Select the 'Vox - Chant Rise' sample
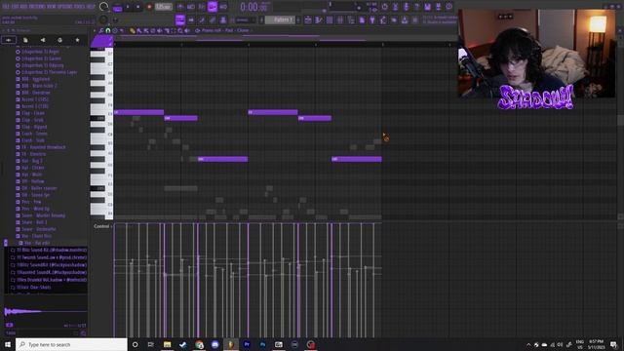The width and height of the screenshot is (624, 351). tap(37, 236)
